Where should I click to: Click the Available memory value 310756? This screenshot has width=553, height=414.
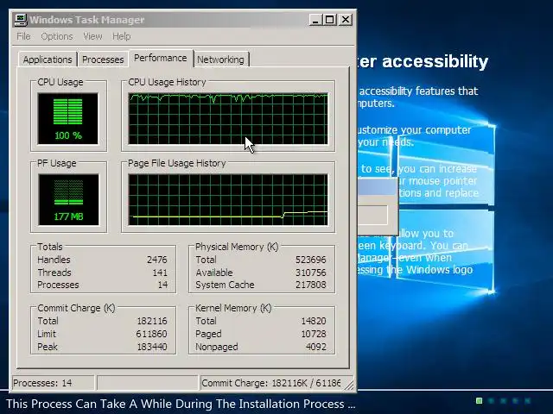(311, 273)
